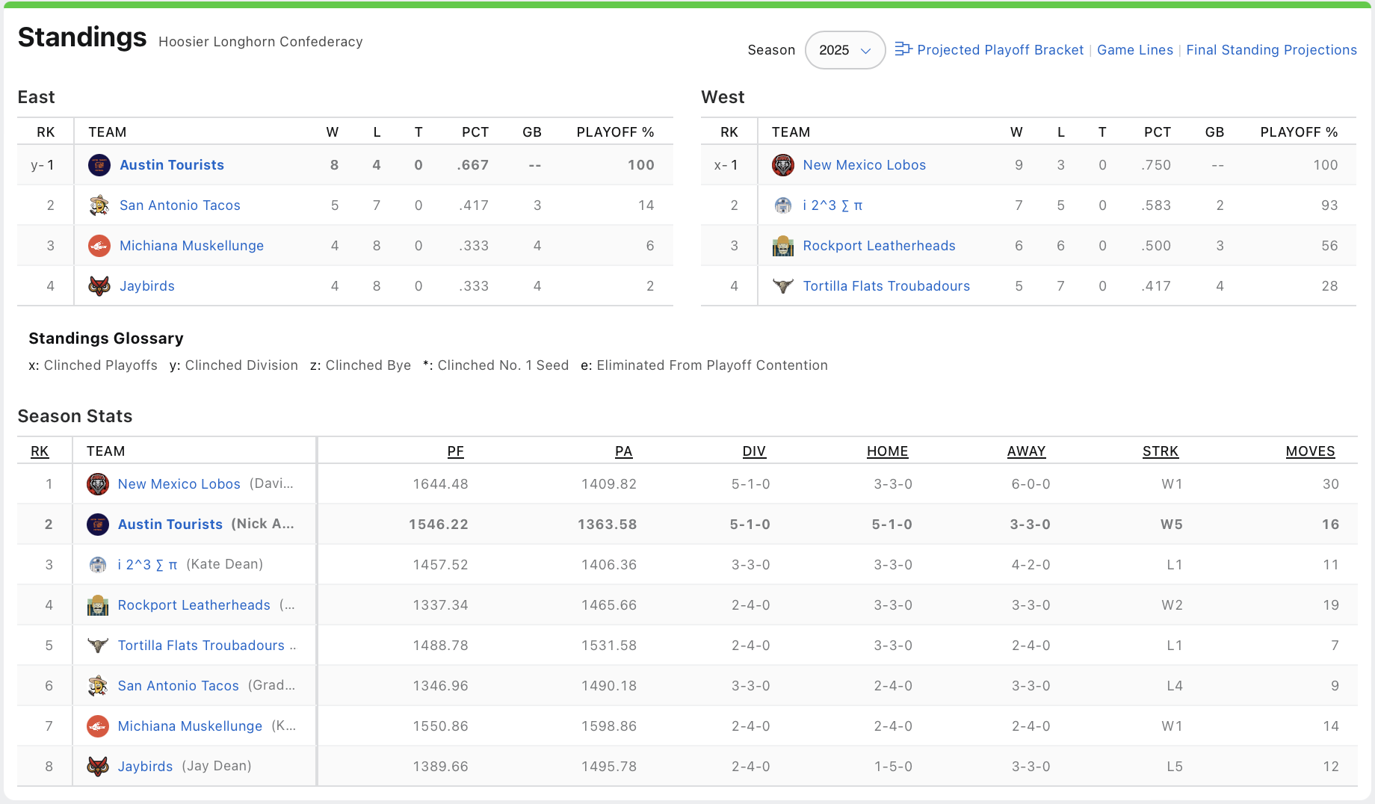This screenshot has width=1375, height=804.
Task: Click the New Mexico Lobos wolf logo in West standings
Action: pos(782,165)
